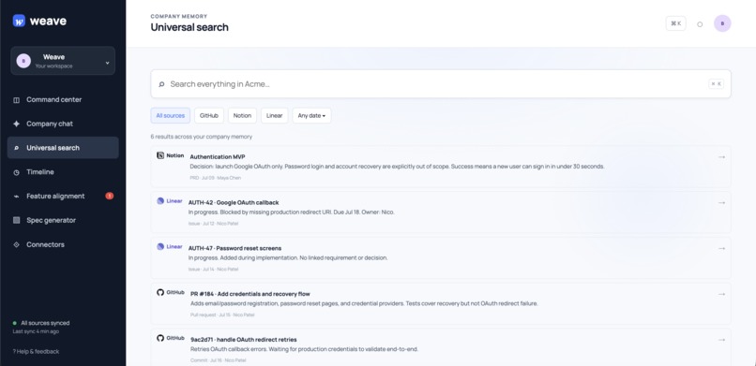Filter results by GitHub
The width and height of the screenshot is (756, 366).
click(x=209, y=115)
